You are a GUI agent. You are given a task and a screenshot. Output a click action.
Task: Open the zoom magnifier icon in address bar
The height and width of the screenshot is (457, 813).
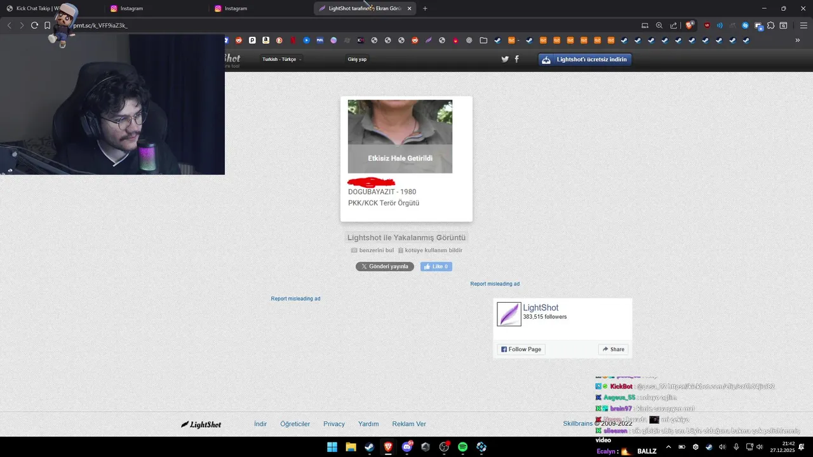coord(659,25)
